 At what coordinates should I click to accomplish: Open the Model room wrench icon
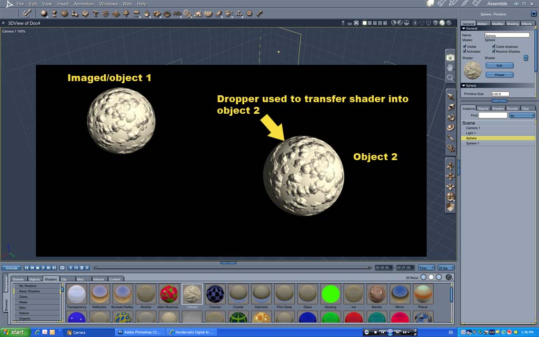(x=442, y=4)
